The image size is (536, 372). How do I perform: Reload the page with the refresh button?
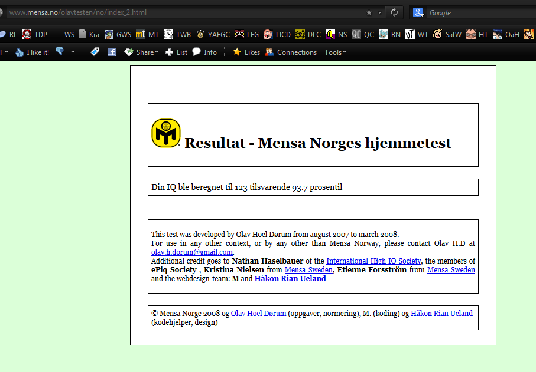(394, 12)
